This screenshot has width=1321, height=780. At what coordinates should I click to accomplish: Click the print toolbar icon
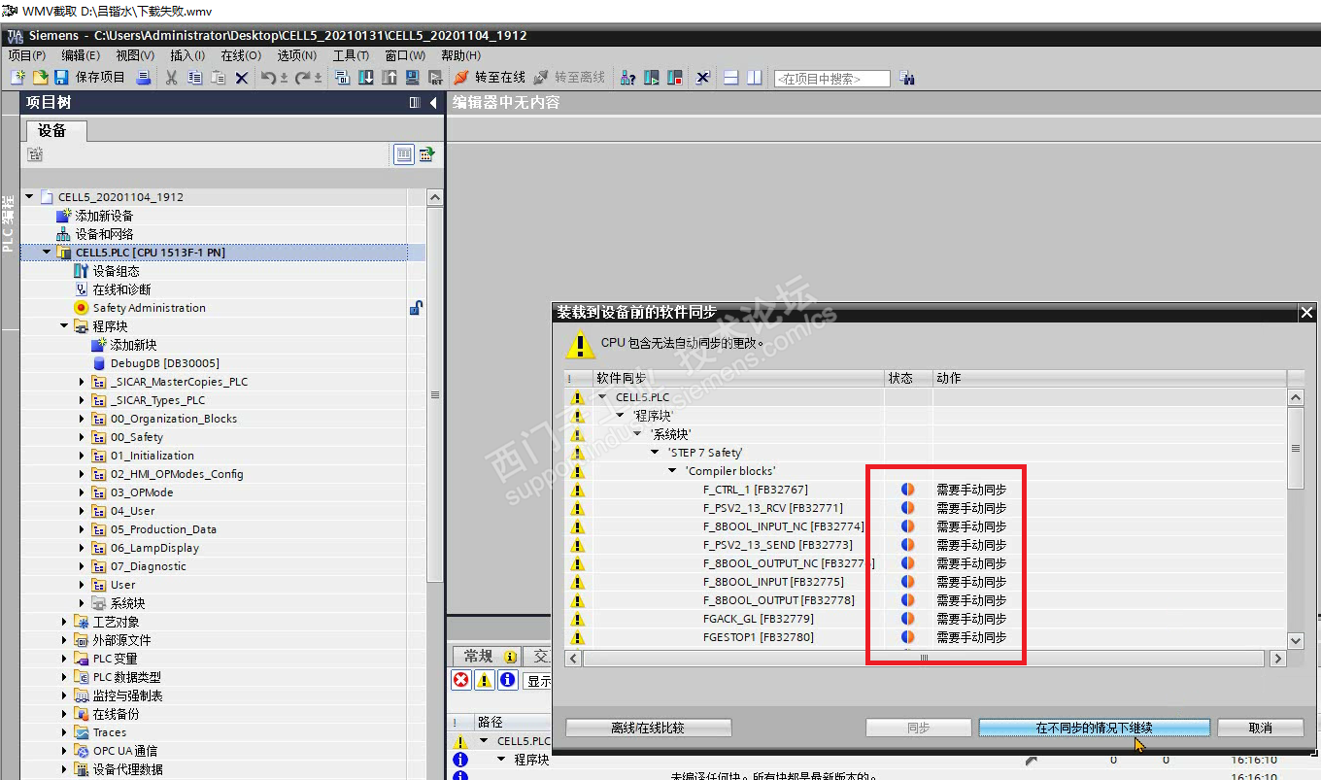coord(144,78)
